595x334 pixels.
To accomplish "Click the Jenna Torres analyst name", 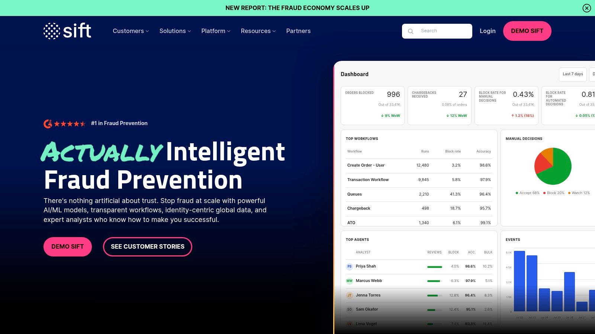I will (x=368, y=295).
